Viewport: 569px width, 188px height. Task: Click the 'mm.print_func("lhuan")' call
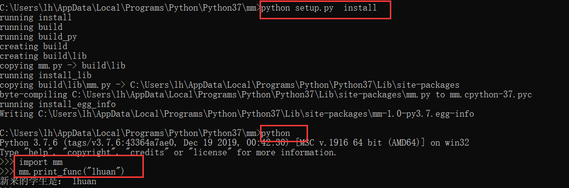[72, 172]
